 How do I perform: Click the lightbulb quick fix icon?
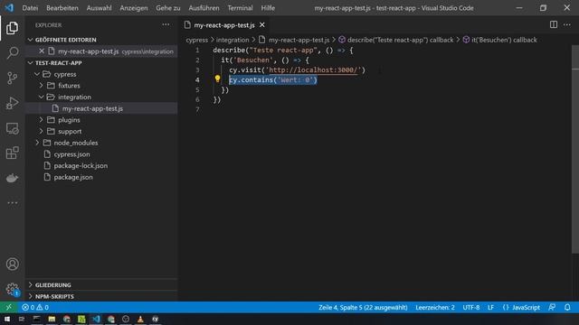(x=217, y=79)
